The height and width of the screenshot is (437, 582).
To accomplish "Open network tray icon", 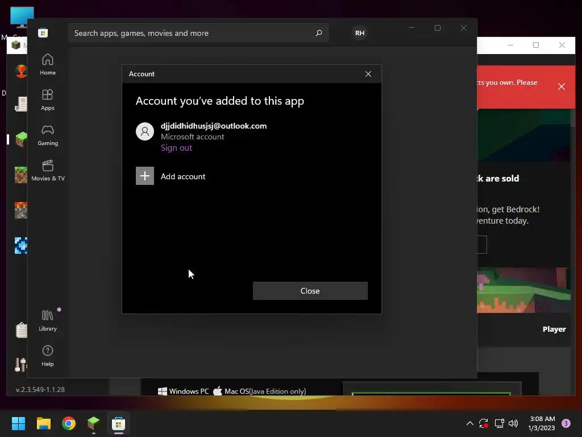I will click(x=499, y=423).
